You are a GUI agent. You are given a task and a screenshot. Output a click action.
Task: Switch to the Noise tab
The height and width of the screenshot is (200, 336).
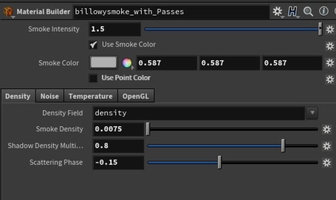tap(49, 96)
